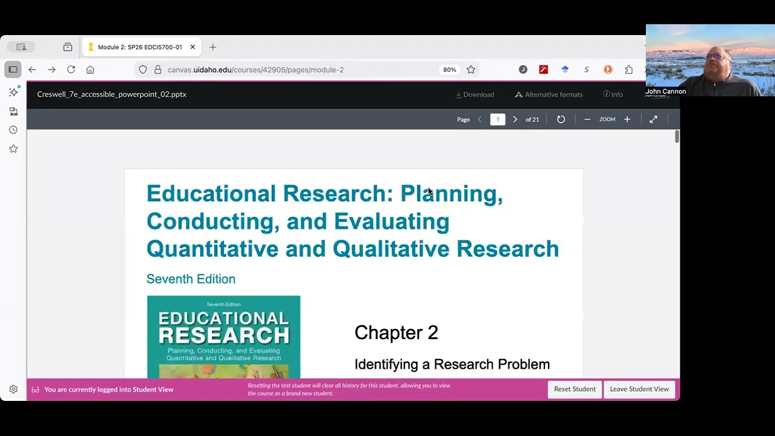Screen dimensions: 775x436
Task: Zoom out of the document
Action: tap(587, 119)
